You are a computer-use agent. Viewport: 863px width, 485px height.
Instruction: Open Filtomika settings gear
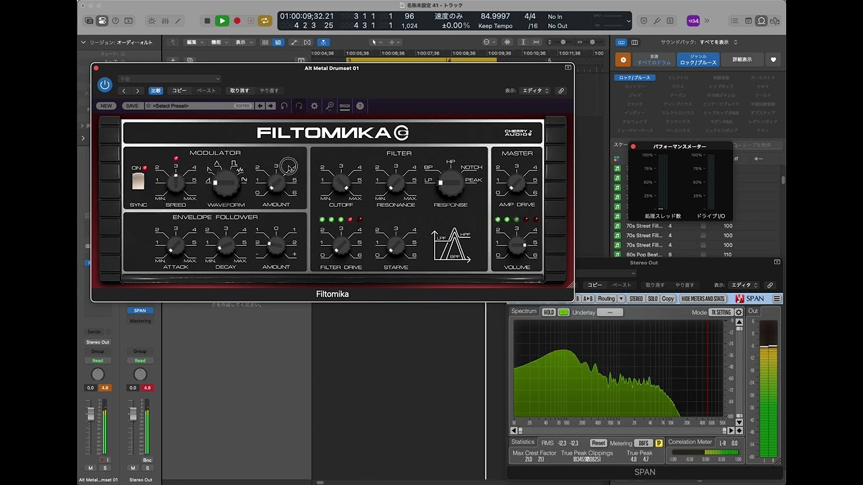[x=314, y=106]
